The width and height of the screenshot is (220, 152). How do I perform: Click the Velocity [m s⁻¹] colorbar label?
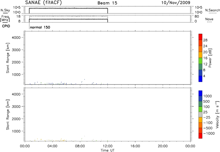point(217,114)
